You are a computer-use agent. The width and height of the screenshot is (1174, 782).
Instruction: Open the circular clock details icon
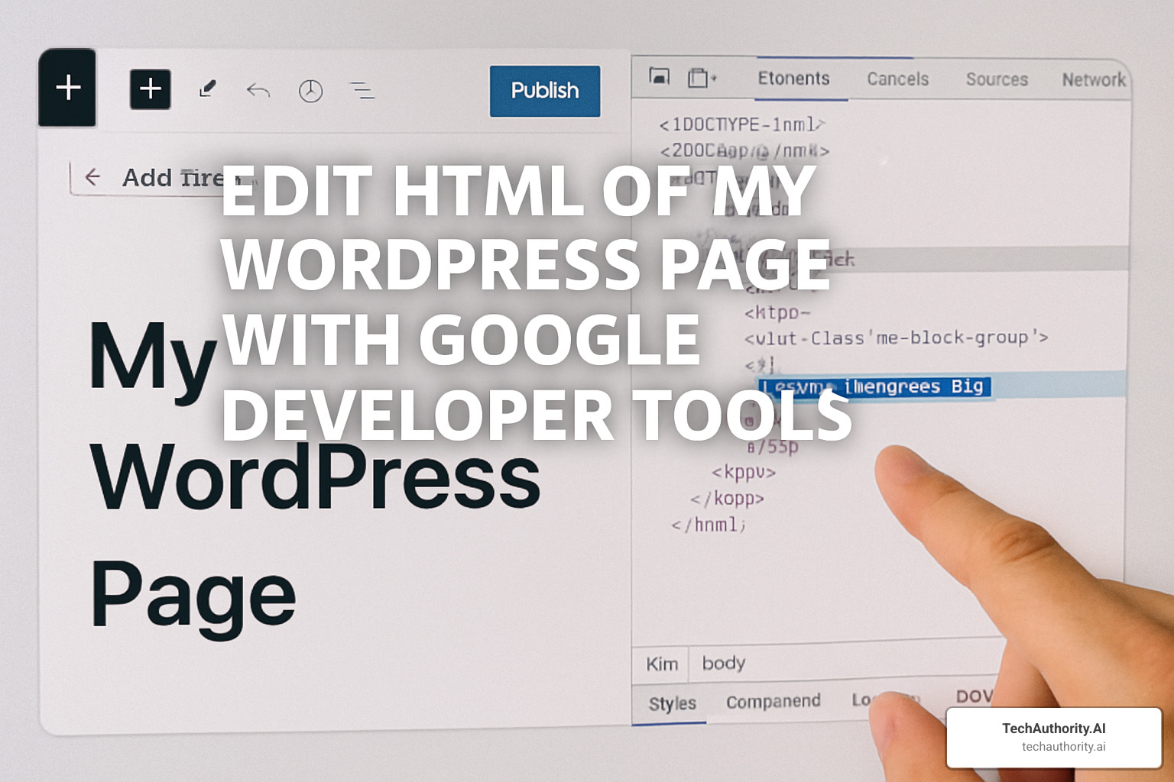[310, 91]
